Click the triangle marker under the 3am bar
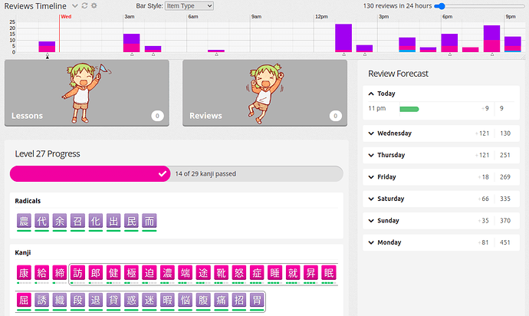 [x=132, y=54]
